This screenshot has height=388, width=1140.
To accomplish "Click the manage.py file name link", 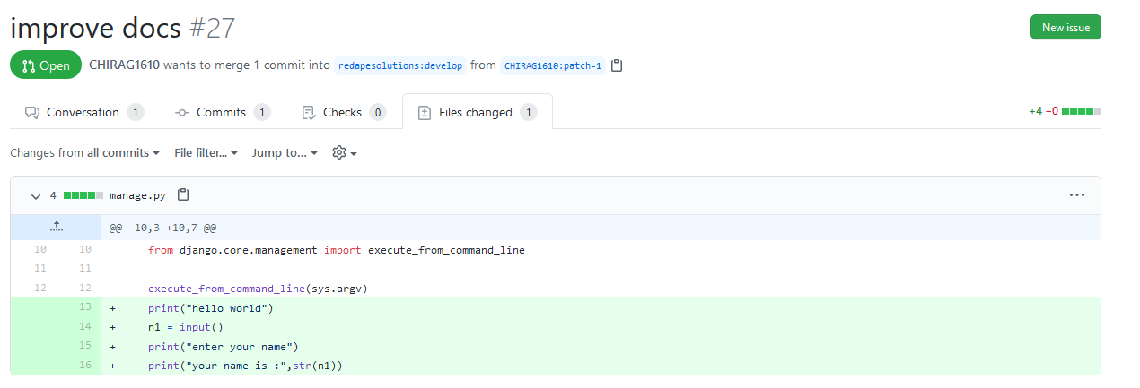I will [139, 194].
